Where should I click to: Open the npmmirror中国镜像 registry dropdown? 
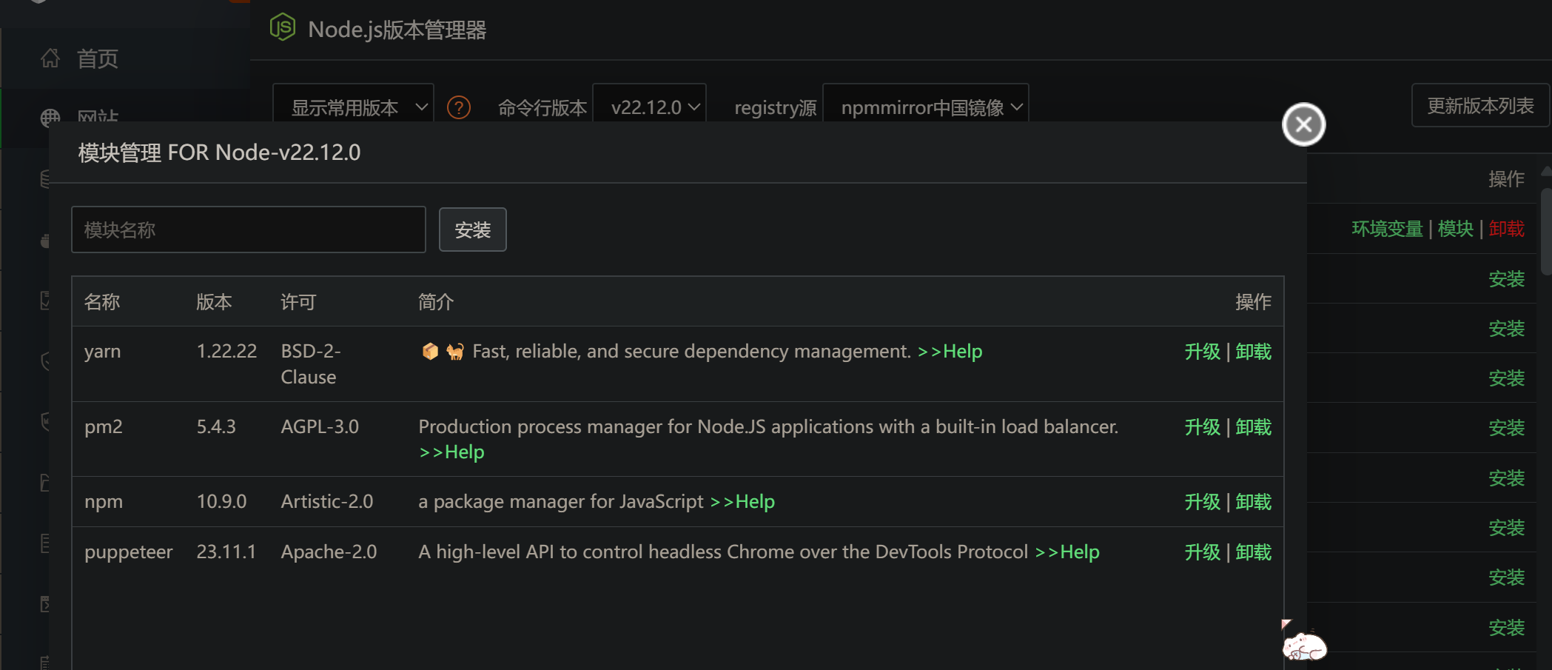coord(926,108)
